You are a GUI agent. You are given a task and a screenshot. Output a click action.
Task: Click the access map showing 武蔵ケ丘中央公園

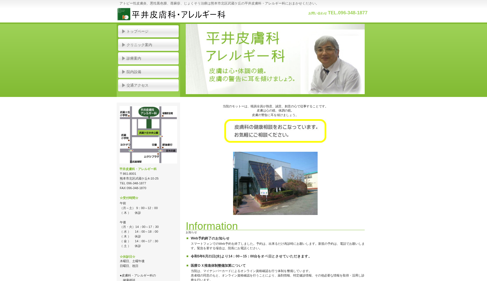pos(148,134)
